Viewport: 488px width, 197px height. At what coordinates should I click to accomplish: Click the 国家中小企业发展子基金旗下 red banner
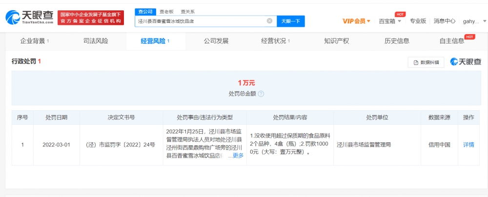click(x=91, y=18)
